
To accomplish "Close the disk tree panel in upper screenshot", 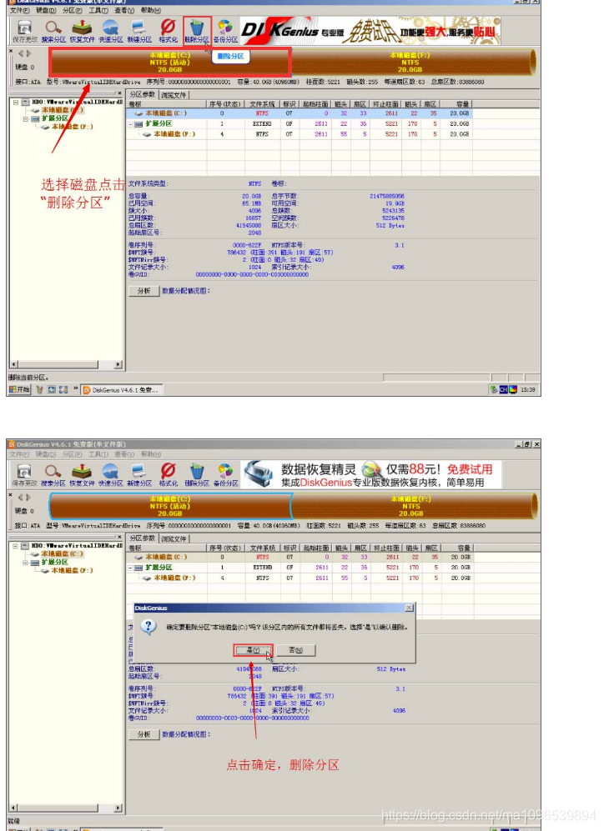I will [x=120, y=93].
